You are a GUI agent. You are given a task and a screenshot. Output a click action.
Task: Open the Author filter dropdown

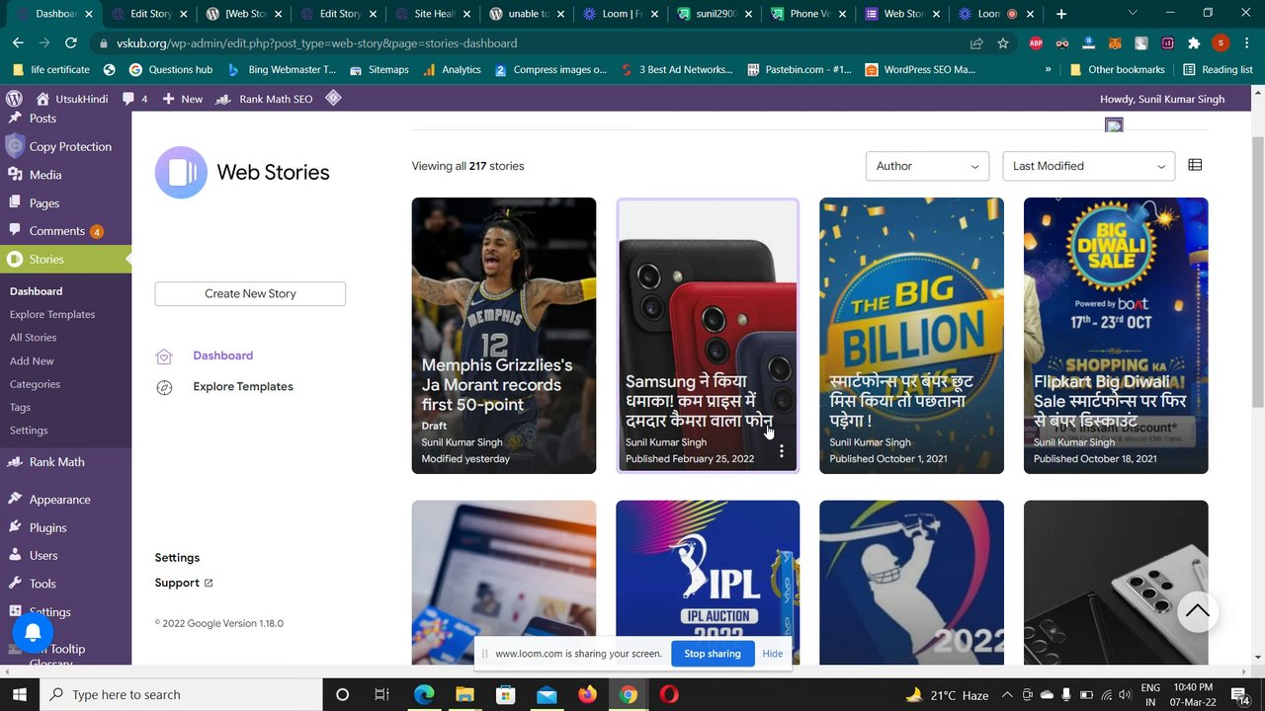(928, 166)
